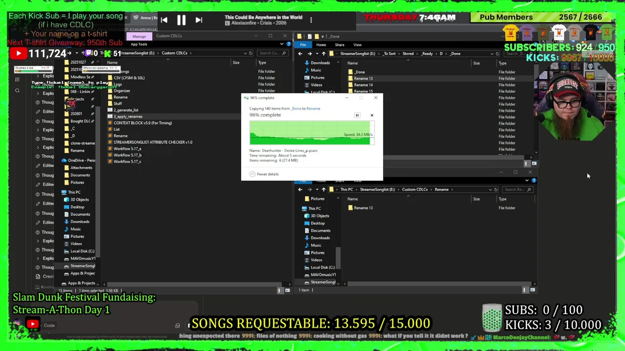Select StreamerSonglist drive in left Explorer pane

(83, 266)
